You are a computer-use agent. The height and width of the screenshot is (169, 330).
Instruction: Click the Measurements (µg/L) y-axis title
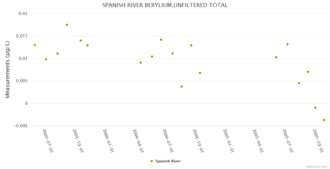7,70
